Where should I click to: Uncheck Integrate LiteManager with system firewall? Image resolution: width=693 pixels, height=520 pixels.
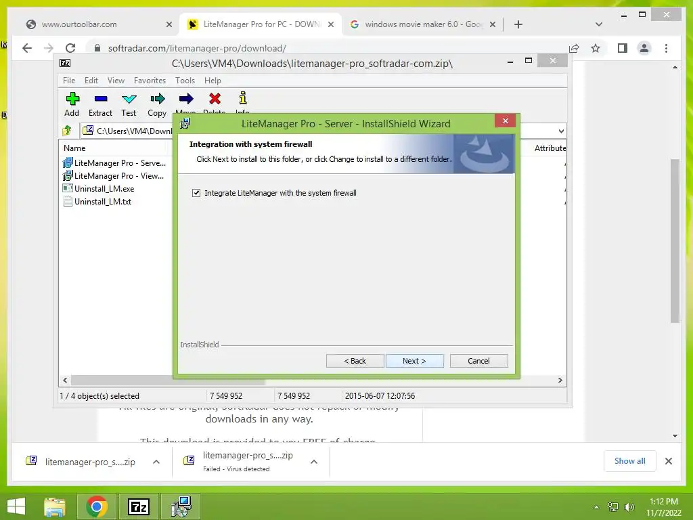coord(196,193)
